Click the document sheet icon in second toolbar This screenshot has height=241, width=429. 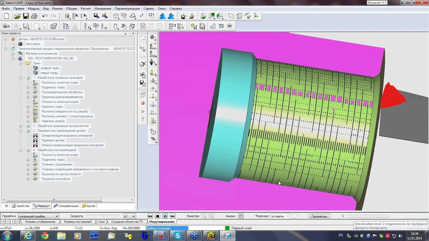143,26
